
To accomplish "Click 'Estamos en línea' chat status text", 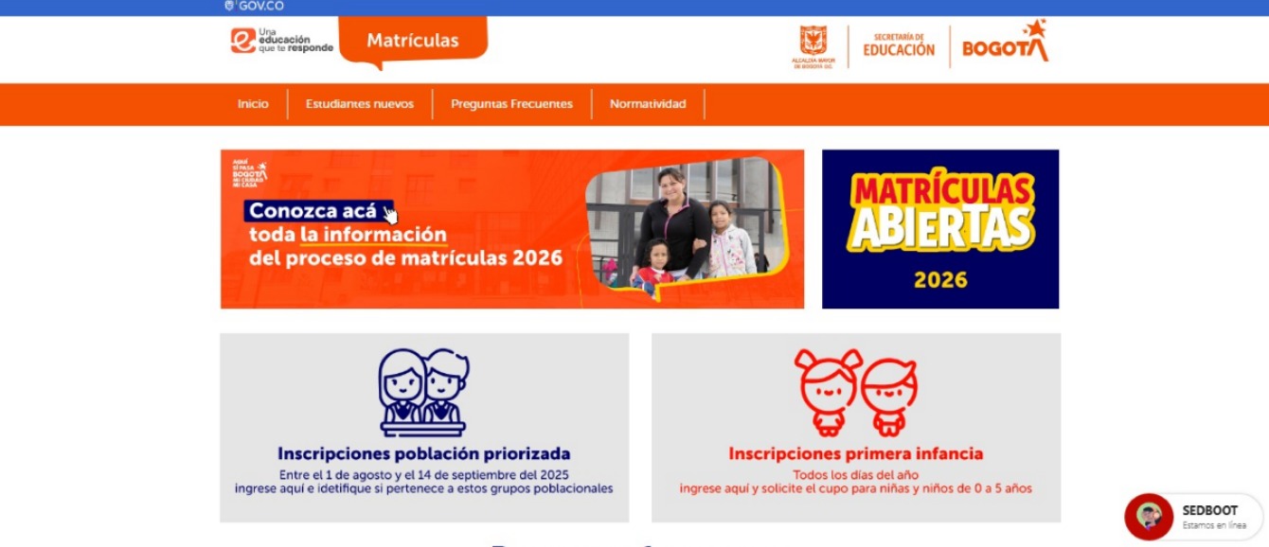I will coord(1214,525).
